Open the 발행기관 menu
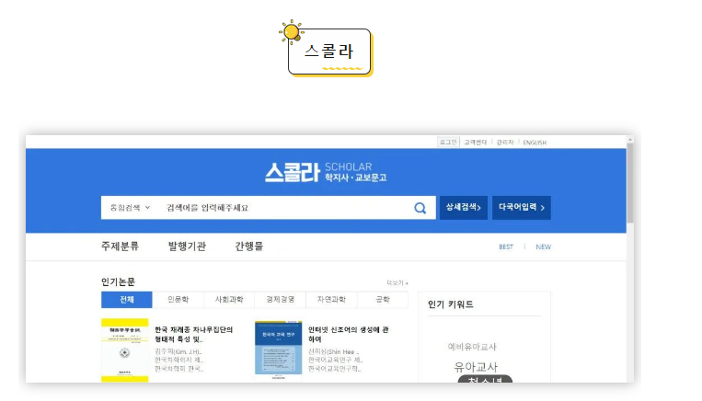Screen dimensions: 702x401 click(x=187, y=246)
